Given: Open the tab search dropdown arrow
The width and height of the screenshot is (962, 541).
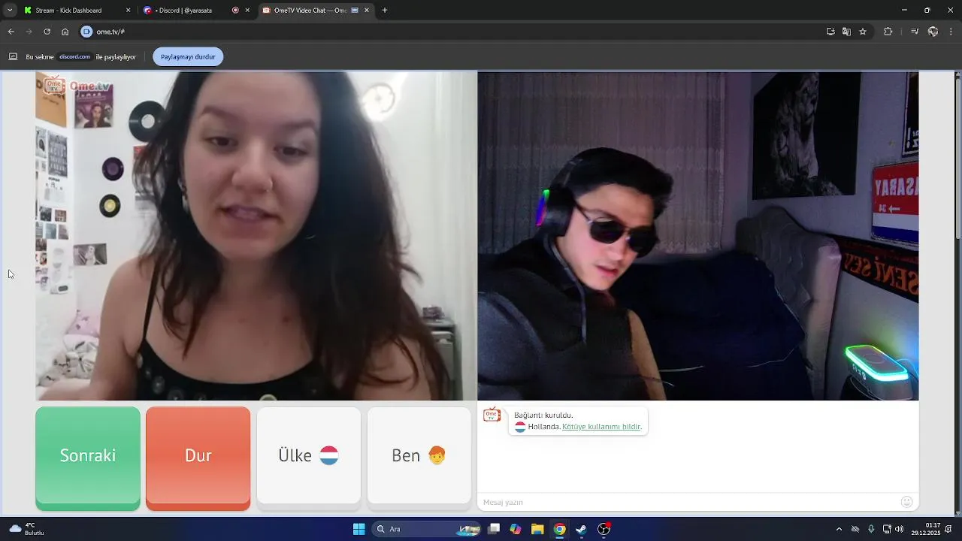Looking at the screenshot, I should [x=10, y=11].
